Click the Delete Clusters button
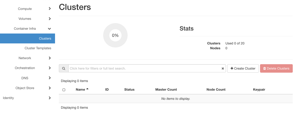Screen dimensions: 295x114 coord(276,69)
